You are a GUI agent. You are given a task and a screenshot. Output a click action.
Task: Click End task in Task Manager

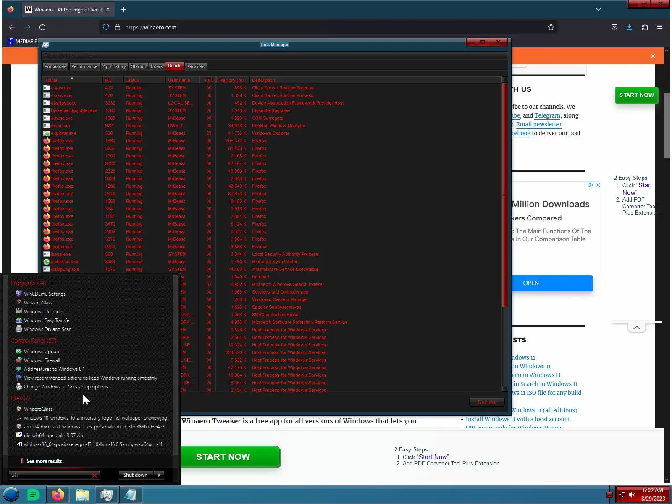(487, 402)
